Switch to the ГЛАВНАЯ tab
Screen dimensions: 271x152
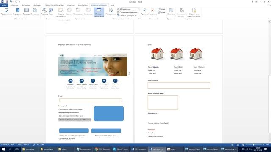[14, 5]
